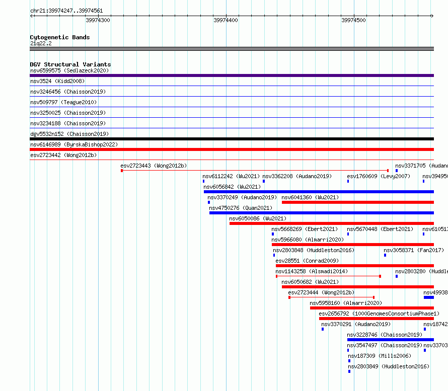Open nsv6050086 (Wu2021) label
448x391 pixels.
point(258,218)
